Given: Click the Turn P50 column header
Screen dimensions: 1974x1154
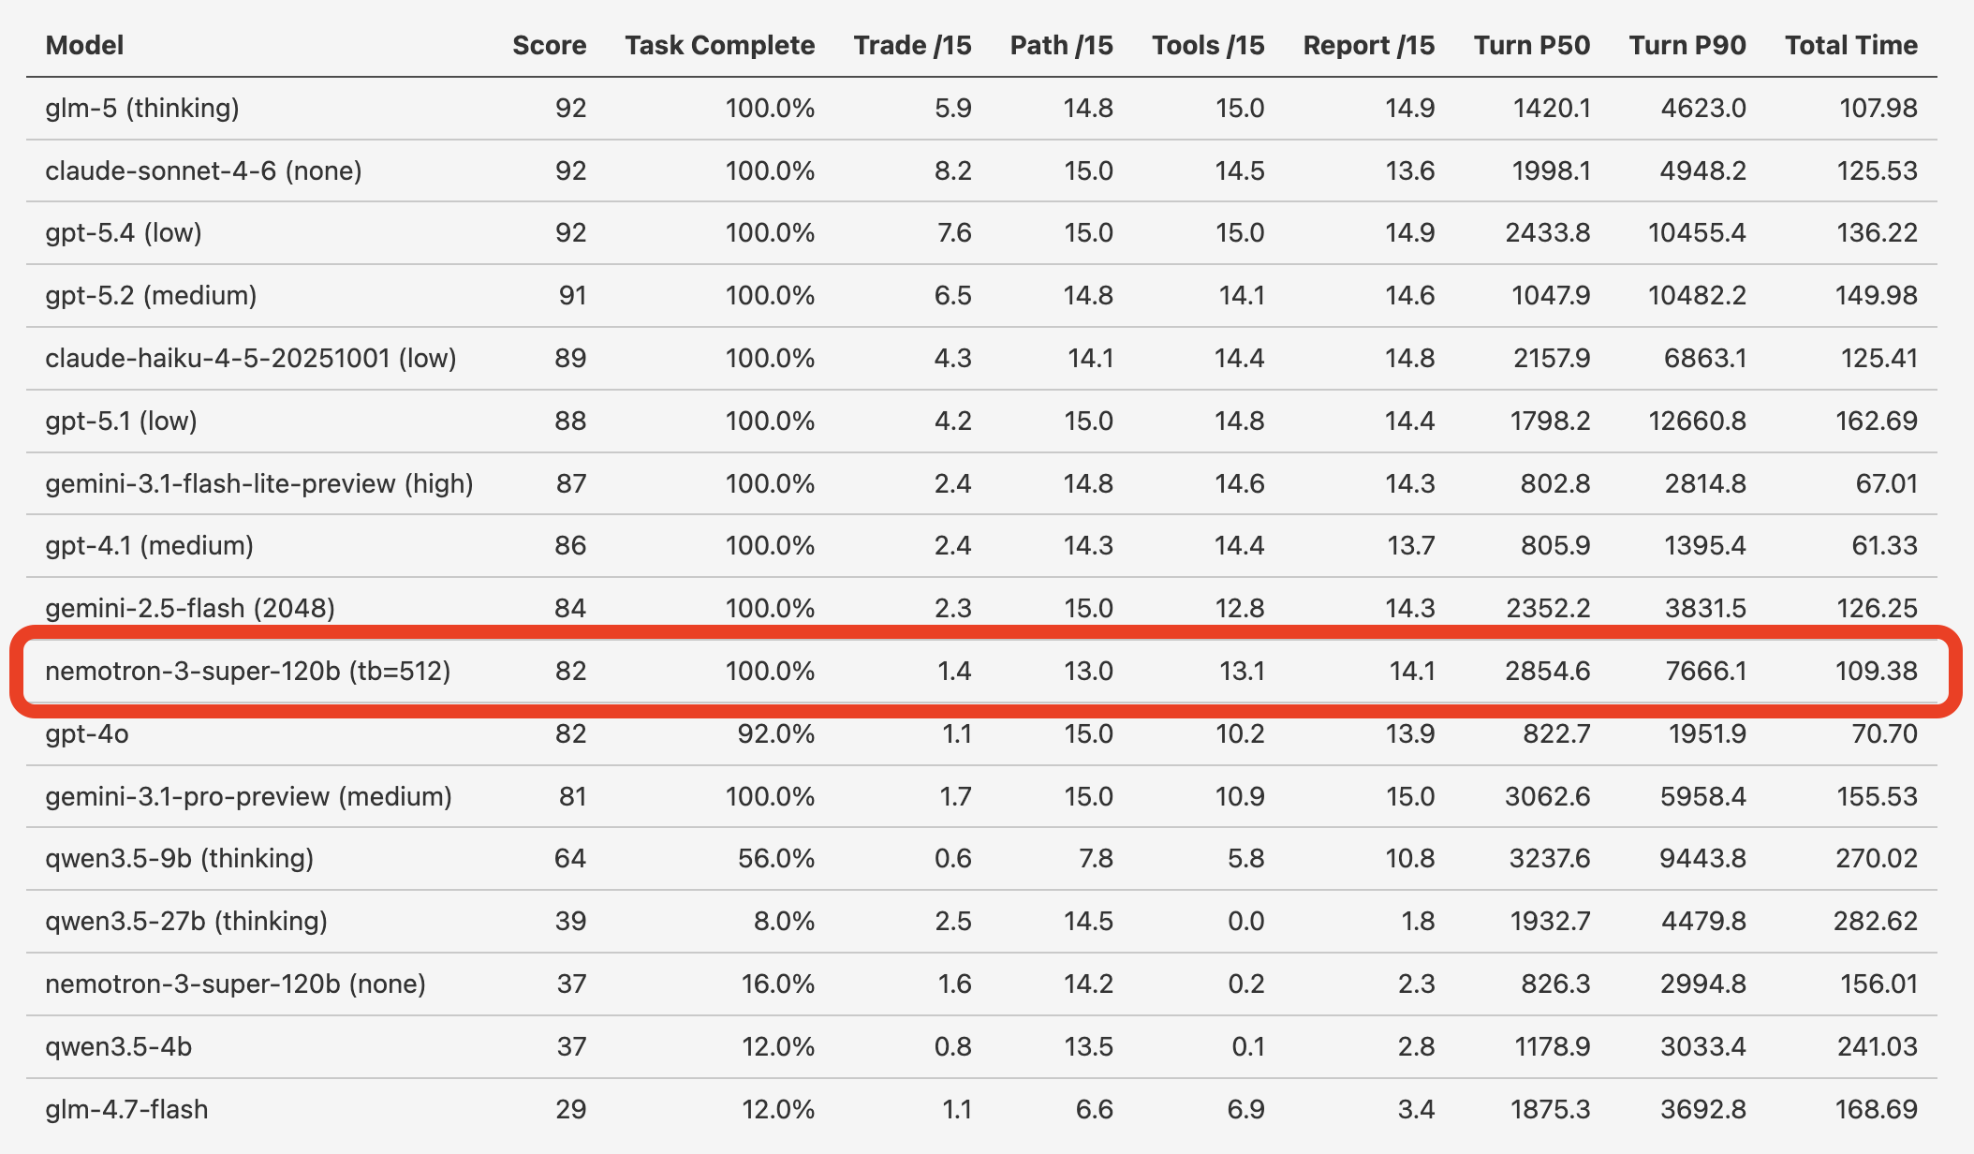Looking at the screenshot, I should pos(1531,45).
